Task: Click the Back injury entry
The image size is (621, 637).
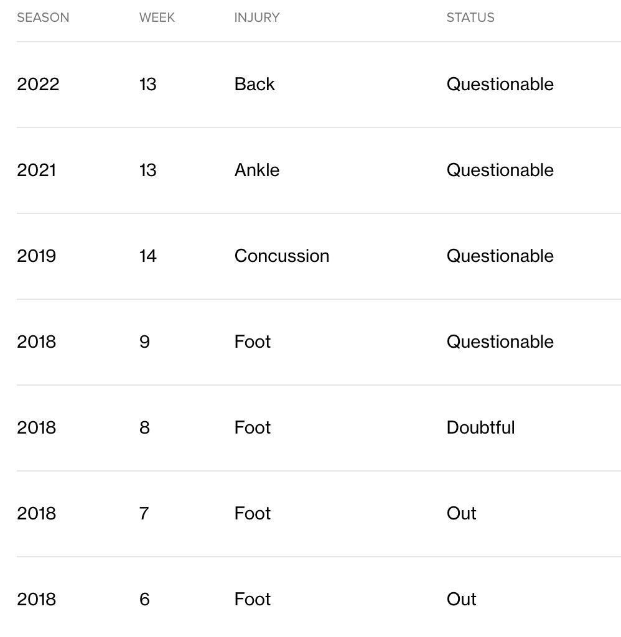Action: 254,84
